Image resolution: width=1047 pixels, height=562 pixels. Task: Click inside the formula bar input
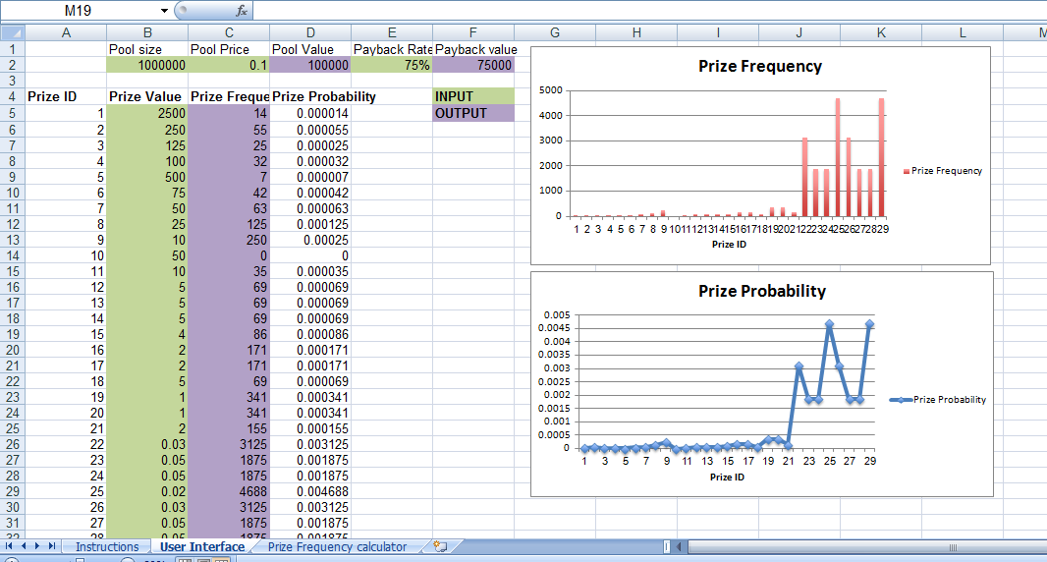click(649, 11)
